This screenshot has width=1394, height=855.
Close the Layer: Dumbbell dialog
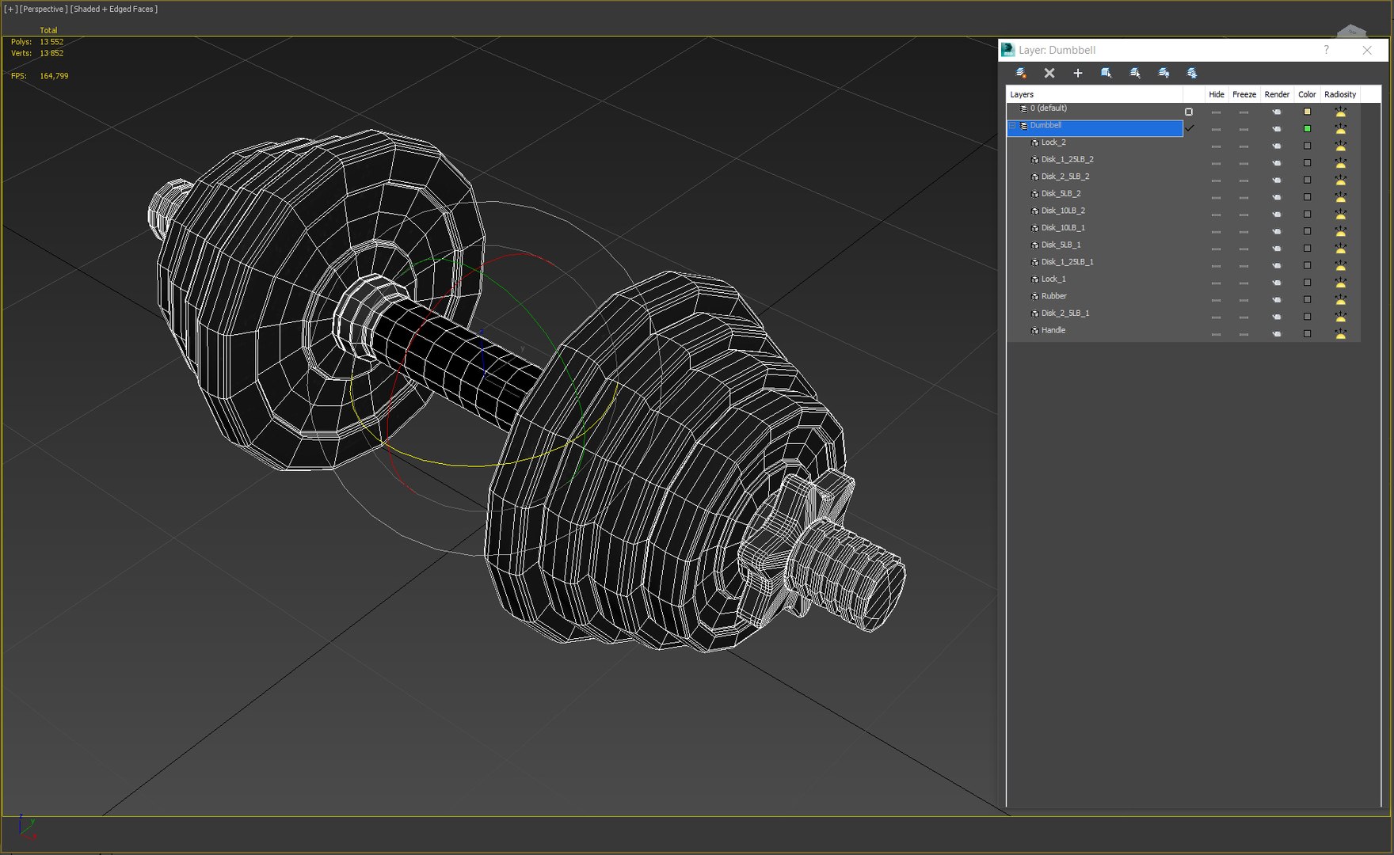tap(1367, 50)
